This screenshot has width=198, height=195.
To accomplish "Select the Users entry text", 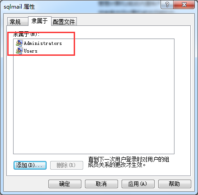I will (x=31, y=51).
